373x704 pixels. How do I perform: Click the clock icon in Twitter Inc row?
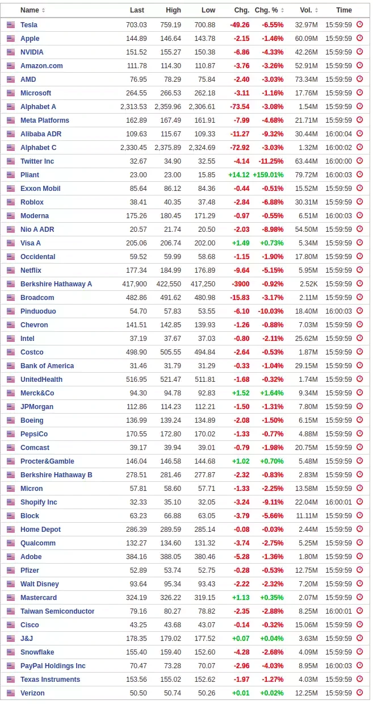pyautogui.click(x=359, y=161)
